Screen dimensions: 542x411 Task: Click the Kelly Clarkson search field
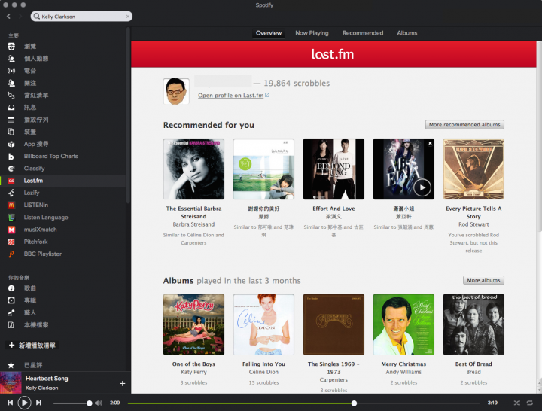coord(81,17)
